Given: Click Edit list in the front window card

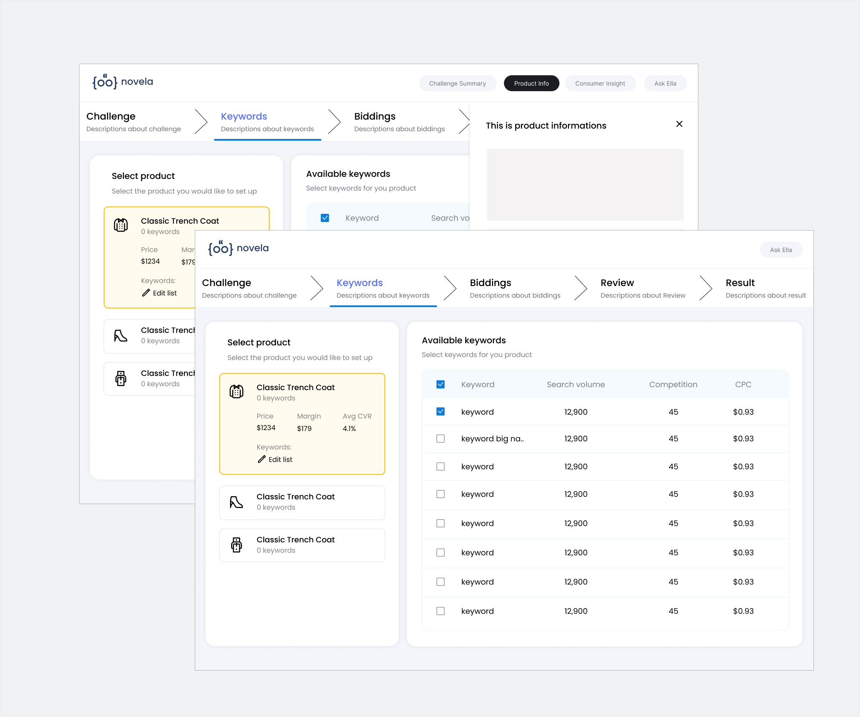Looking at the screenshot, I should tap(275, 459).
